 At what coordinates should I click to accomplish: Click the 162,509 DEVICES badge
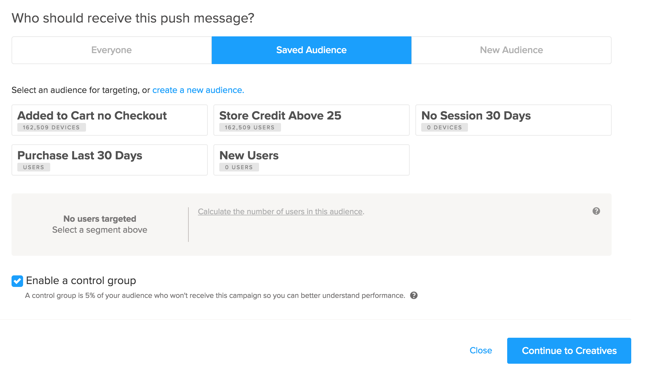[51, 127]
